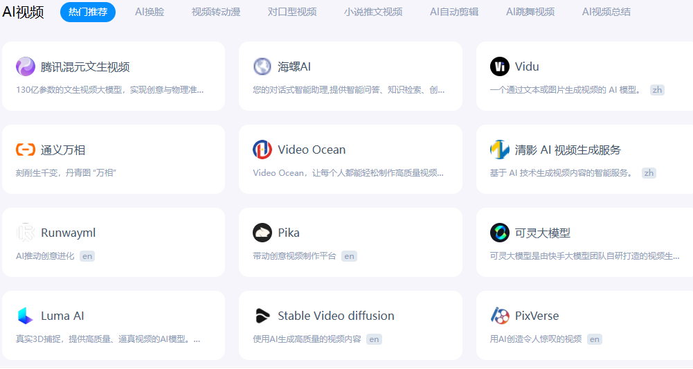This screenshot has height=369, width=693.
Task: Click the 海螺AI globe logo icon
Action: [262, 66]
